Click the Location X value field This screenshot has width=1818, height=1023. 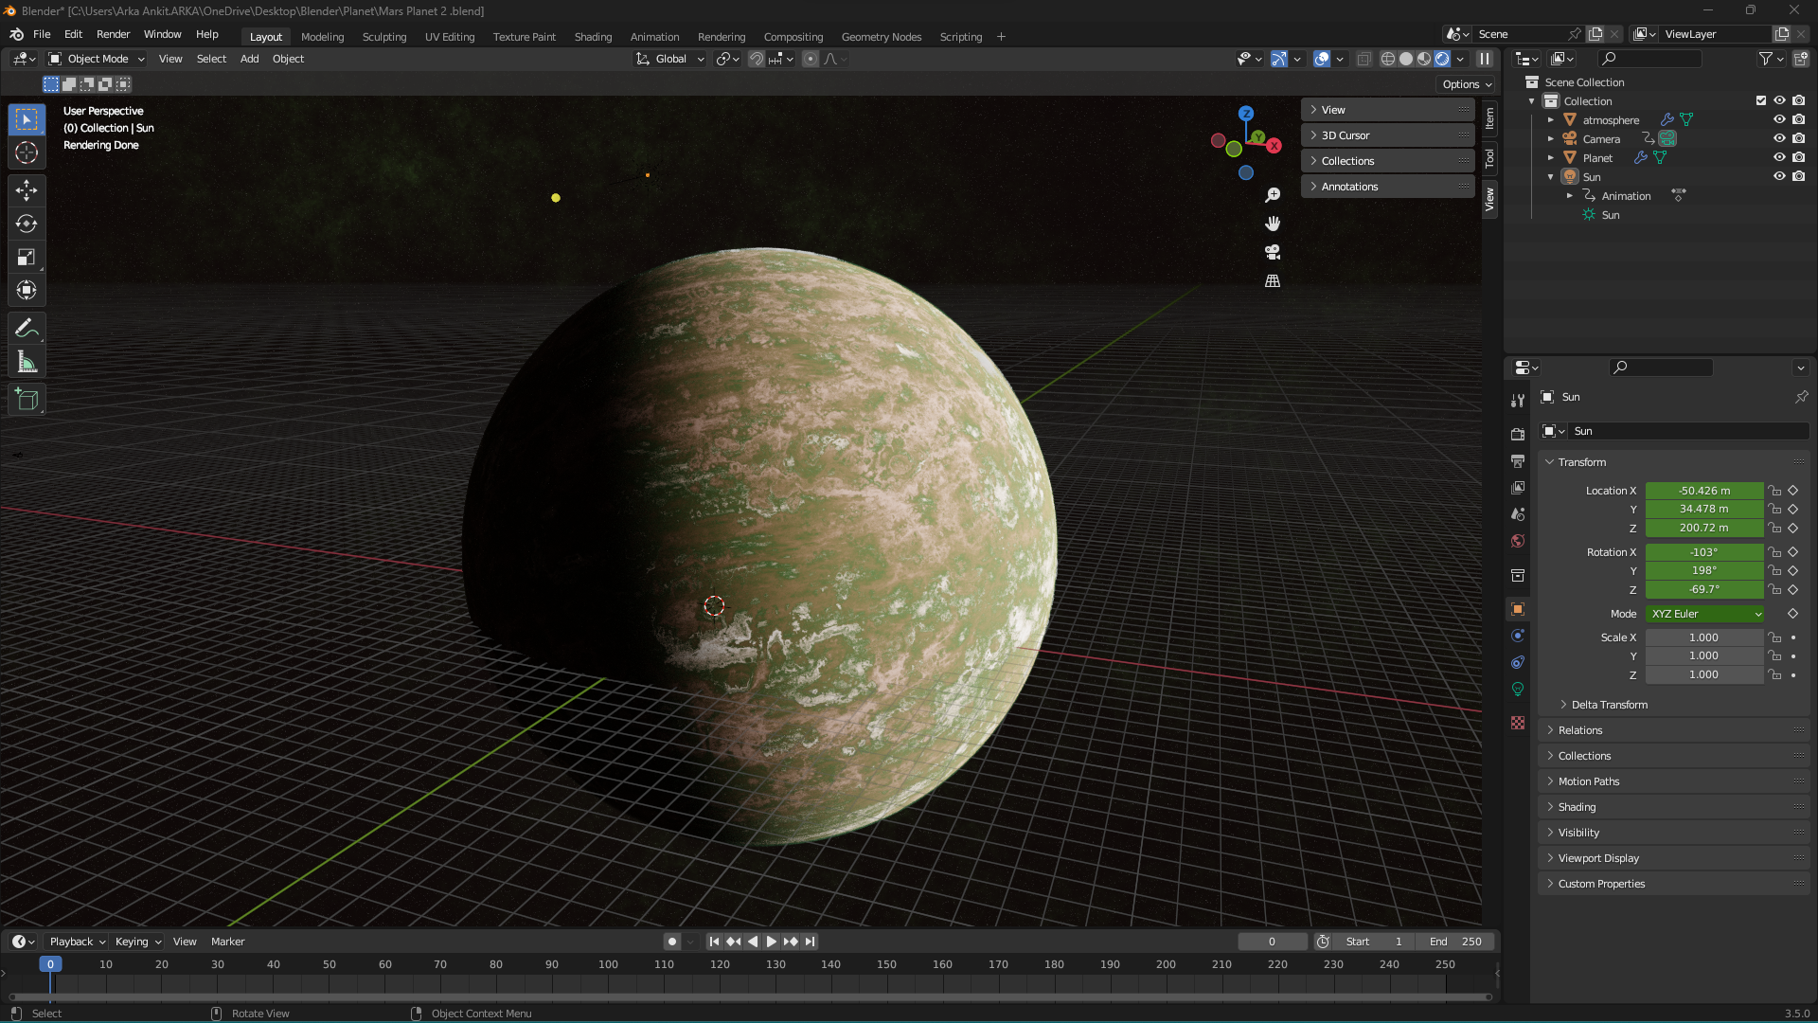pos(1703,491)
